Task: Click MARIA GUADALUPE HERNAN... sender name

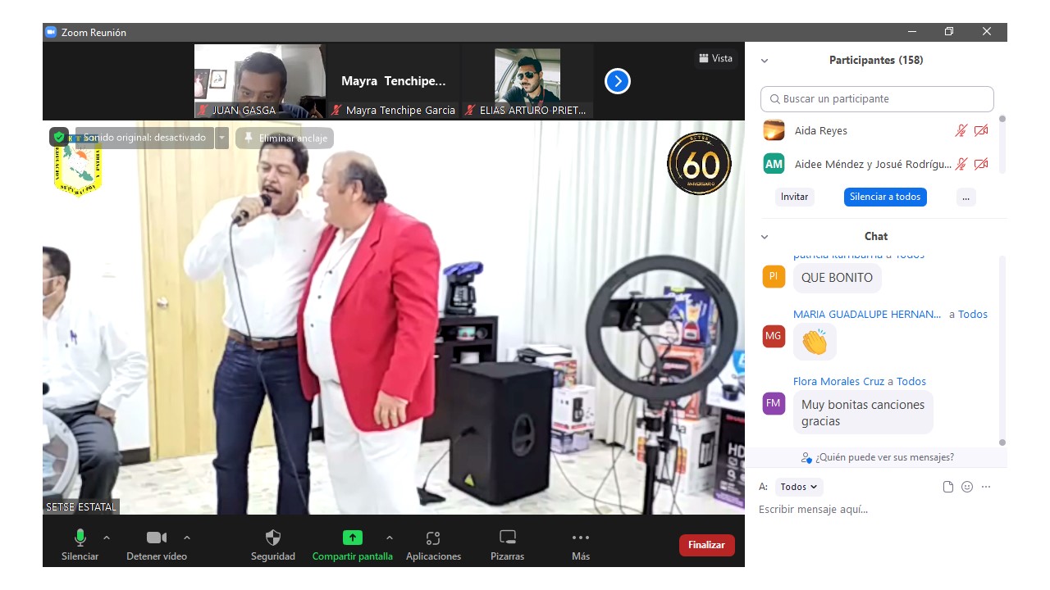Action: pos(867,314)
